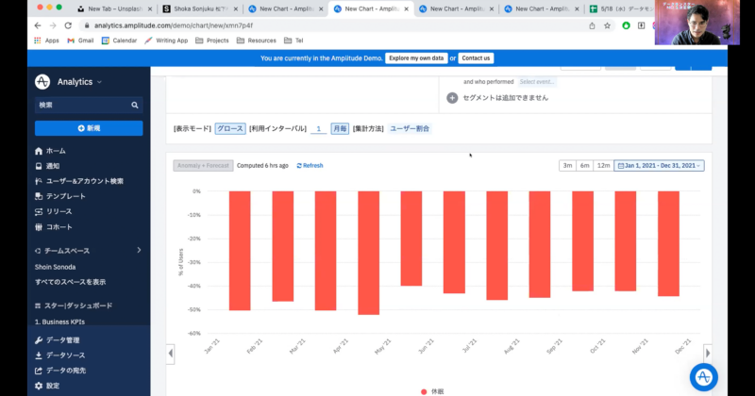The height and width of the screenshot is (396, 755).
Task: Open データの宛先 in the sidebar
Action: [60, 371]
